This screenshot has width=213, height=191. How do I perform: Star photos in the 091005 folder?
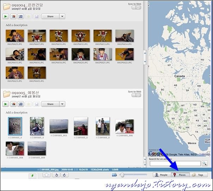pos(29,104)
